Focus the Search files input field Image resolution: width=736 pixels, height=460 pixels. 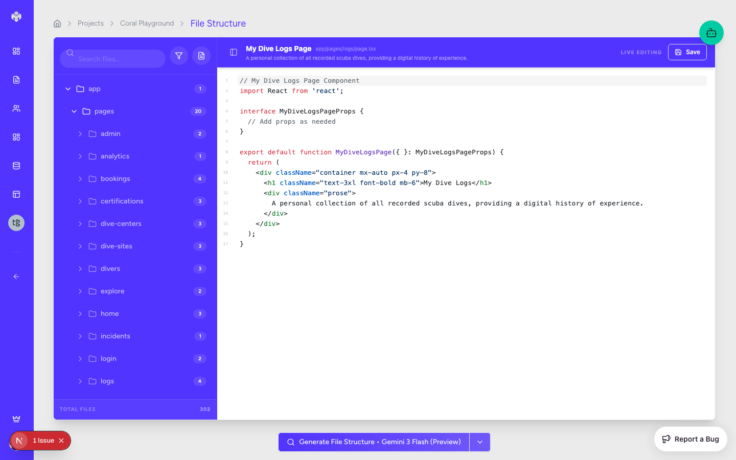119,59
